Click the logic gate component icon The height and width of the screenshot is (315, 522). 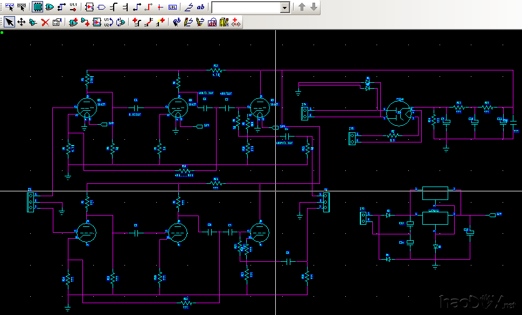coord(50,7)
